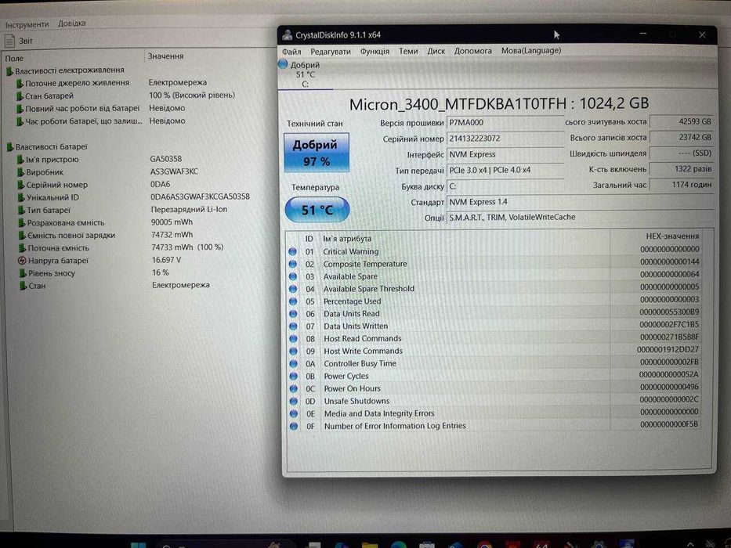Select the Виробник row
Image resolution: width=731 pixels, height=548 pixels.
109,172
